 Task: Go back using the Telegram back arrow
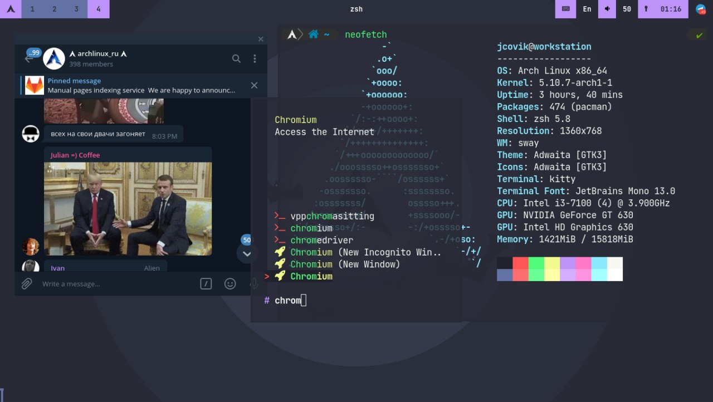[29, 58]
